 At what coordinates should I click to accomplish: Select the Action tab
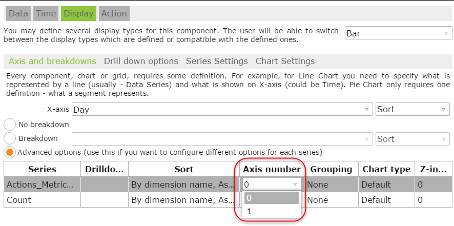pos(113,13)
